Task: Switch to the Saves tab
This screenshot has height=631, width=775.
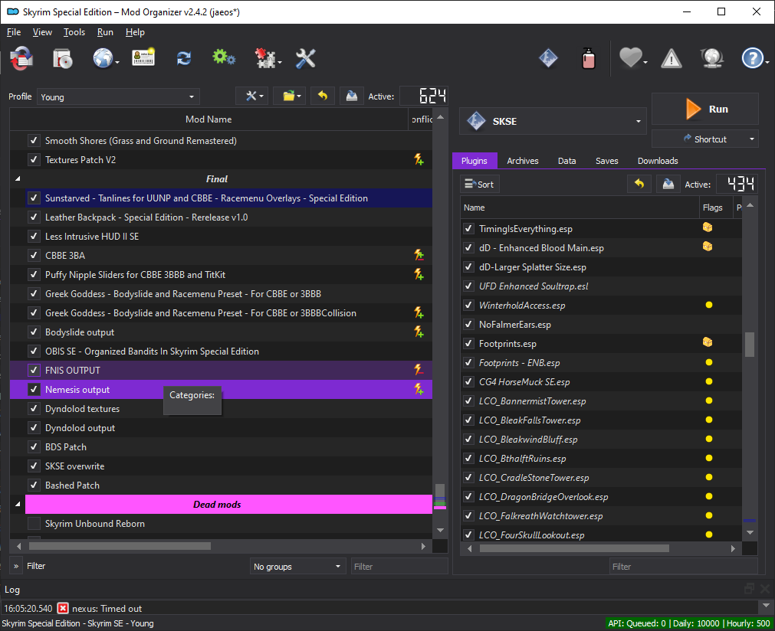Action: tap(606, 161)
